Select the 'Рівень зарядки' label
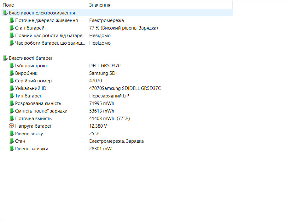286x221 pixels. coord(32,149)
